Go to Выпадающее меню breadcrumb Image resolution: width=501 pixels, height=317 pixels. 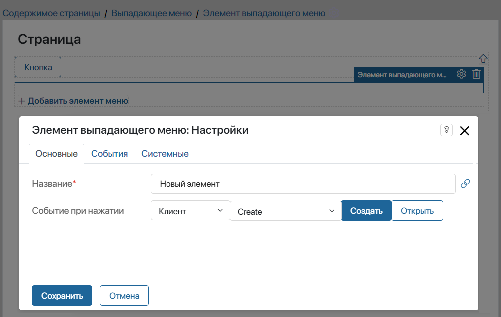point(152,13)
